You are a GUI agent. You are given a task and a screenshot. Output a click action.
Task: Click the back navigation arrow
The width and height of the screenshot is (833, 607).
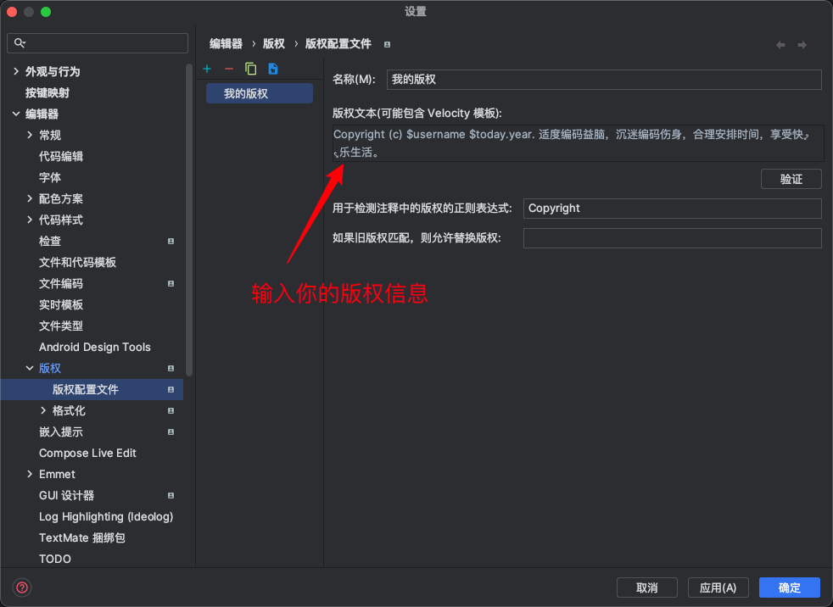click(x=780, y=45)
